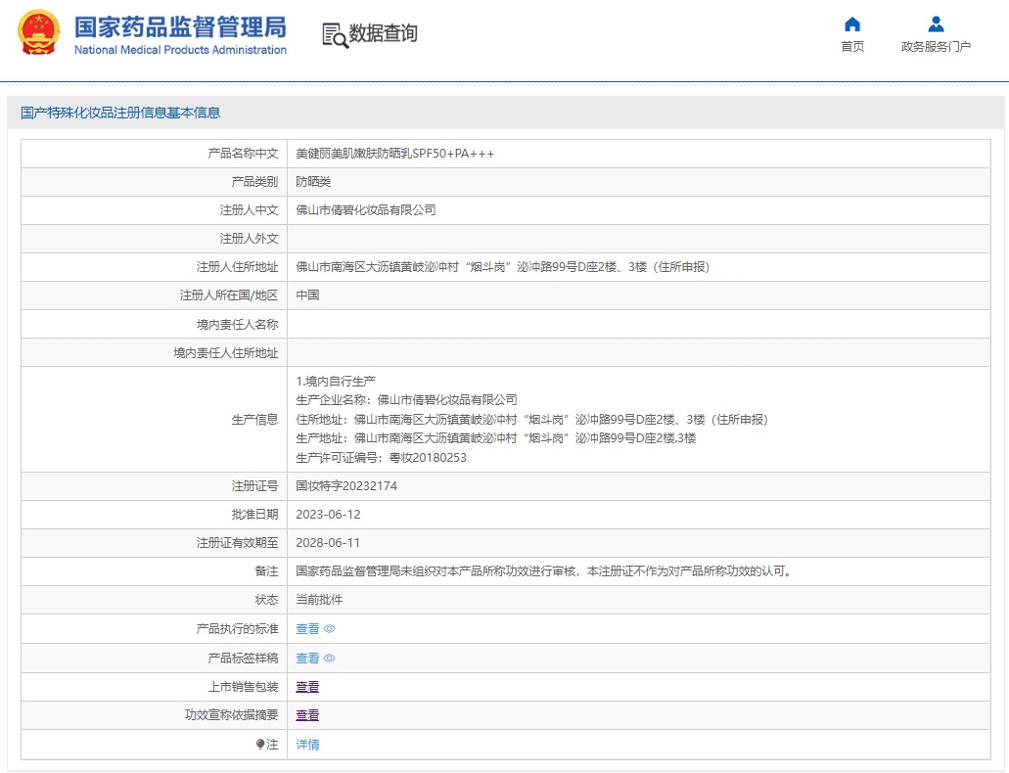Go to 首页 in the top navigation

[852, 47]
